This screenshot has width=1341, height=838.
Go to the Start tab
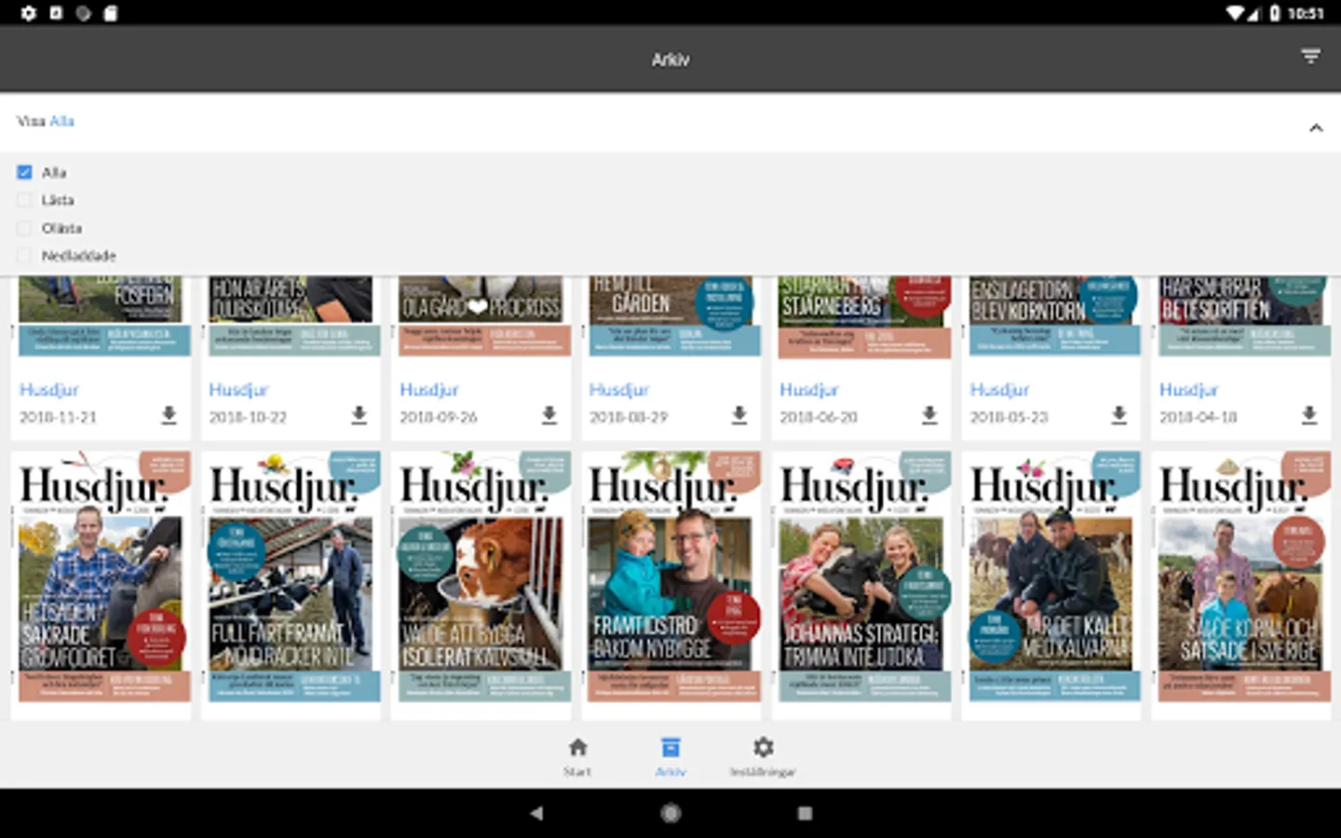[x=577, y=756]
